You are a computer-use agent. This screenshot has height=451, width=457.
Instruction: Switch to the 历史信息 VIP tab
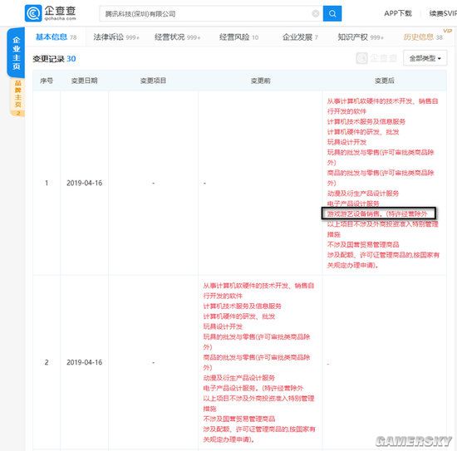pos(423,37)
